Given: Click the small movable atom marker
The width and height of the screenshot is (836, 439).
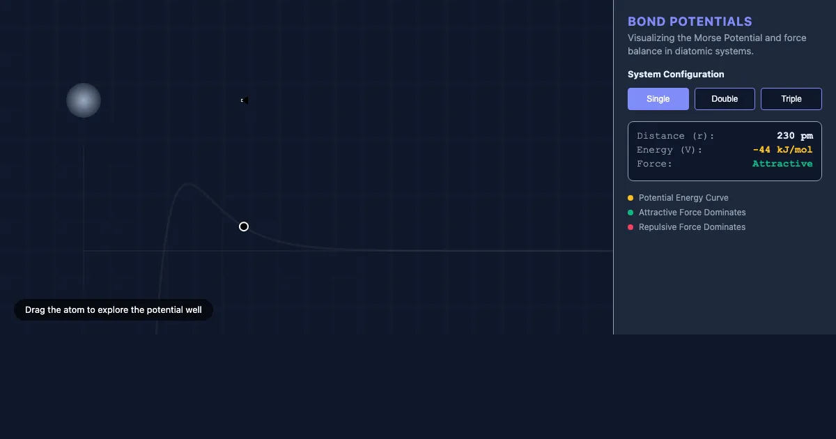Looking at the screenshot, I should click(245, 100).
